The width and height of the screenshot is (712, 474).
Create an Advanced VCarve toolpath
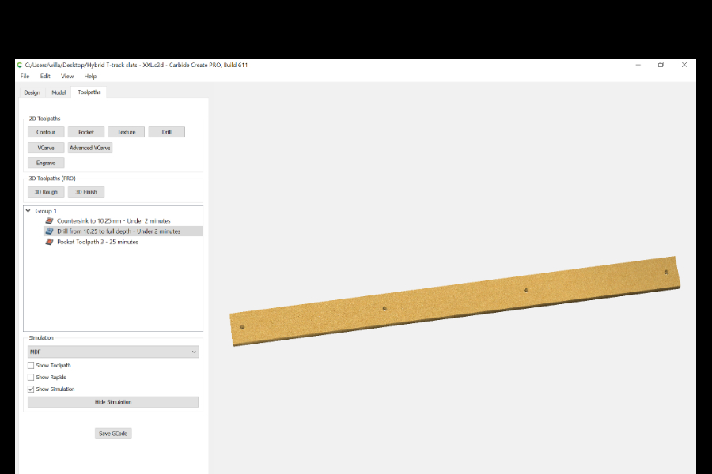coord(90,148)
